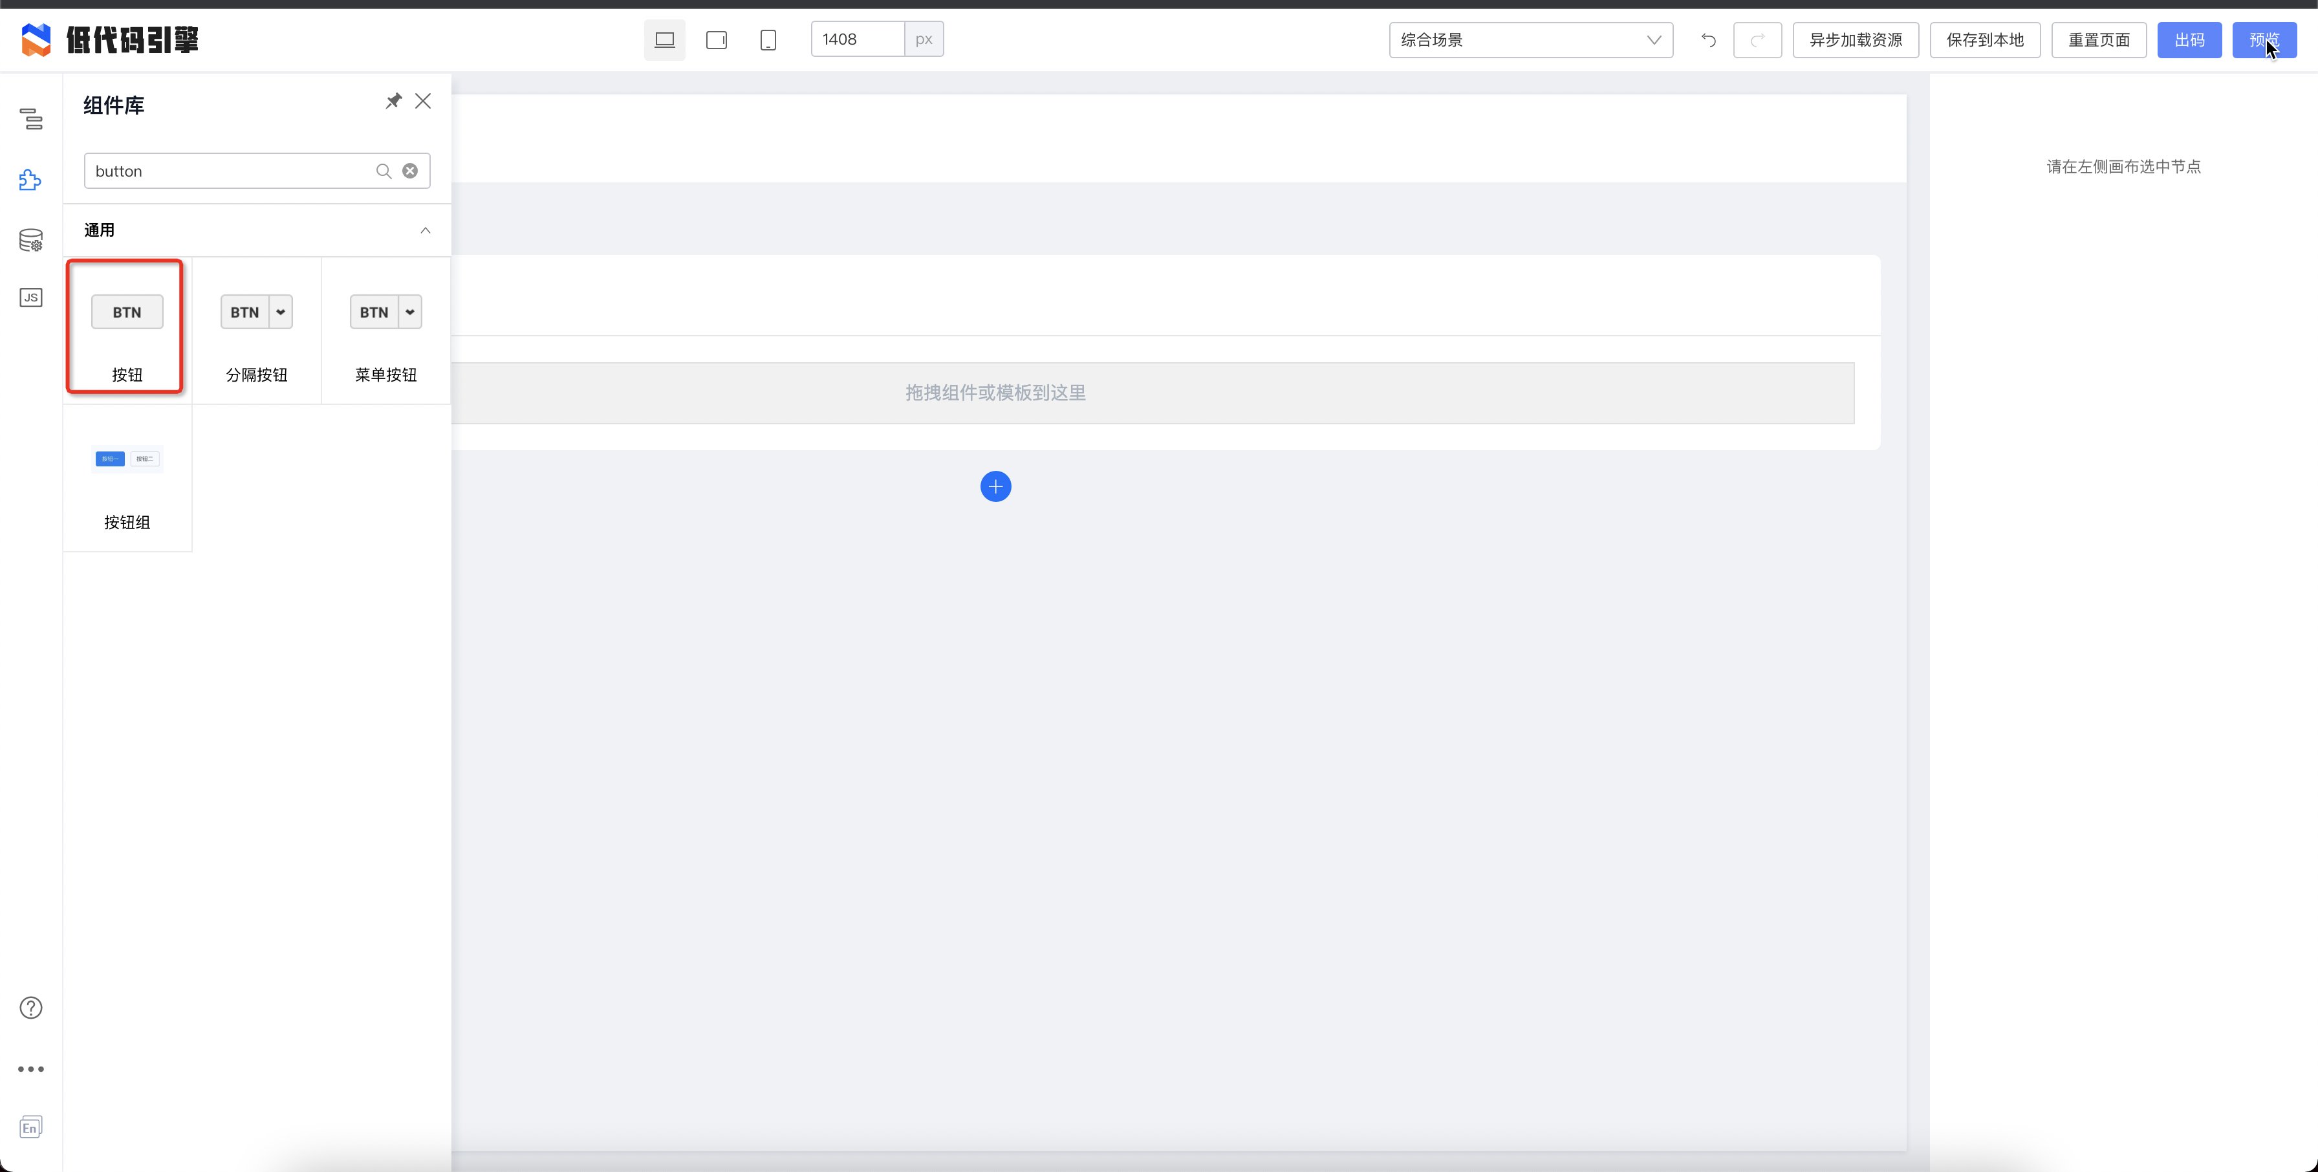Click the component library puzzle icon
This screenshot has height=1172, width=2318.
[x=30, y=180]
